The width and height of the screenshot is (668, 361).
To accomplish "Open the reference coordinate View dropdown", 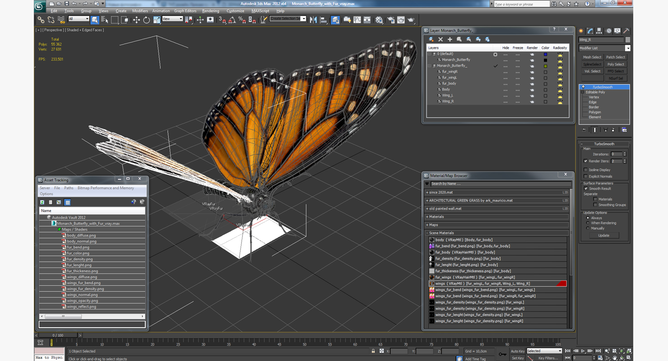I will [172, 19].
